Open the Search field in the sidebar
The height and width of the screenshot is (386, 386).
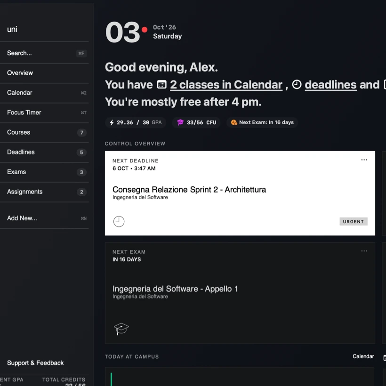pos(44,53)
